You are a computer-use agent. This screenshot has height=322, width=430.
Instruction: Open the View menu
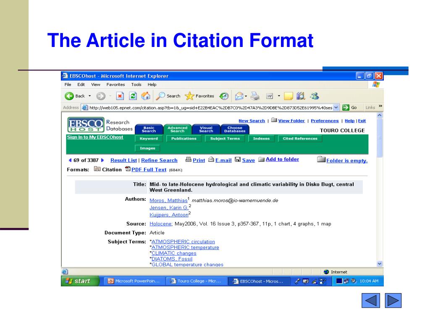(96, 85)
